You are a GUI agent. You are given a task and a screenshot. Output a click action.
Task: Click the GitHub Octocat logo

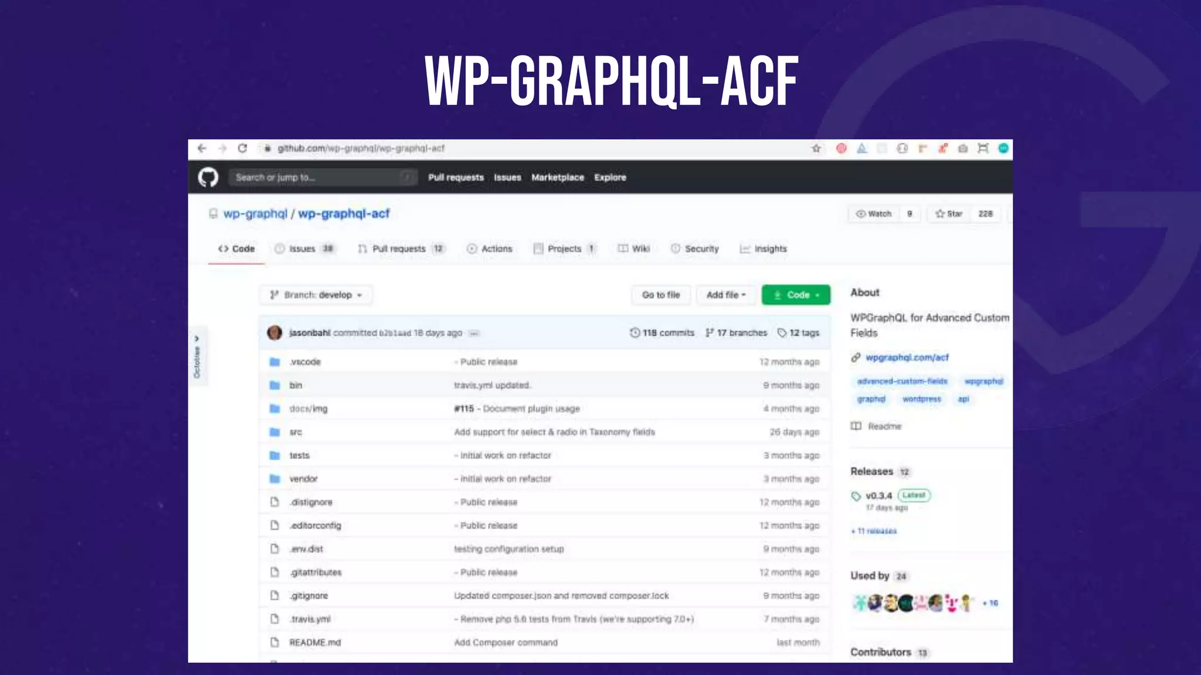[208, 177]
